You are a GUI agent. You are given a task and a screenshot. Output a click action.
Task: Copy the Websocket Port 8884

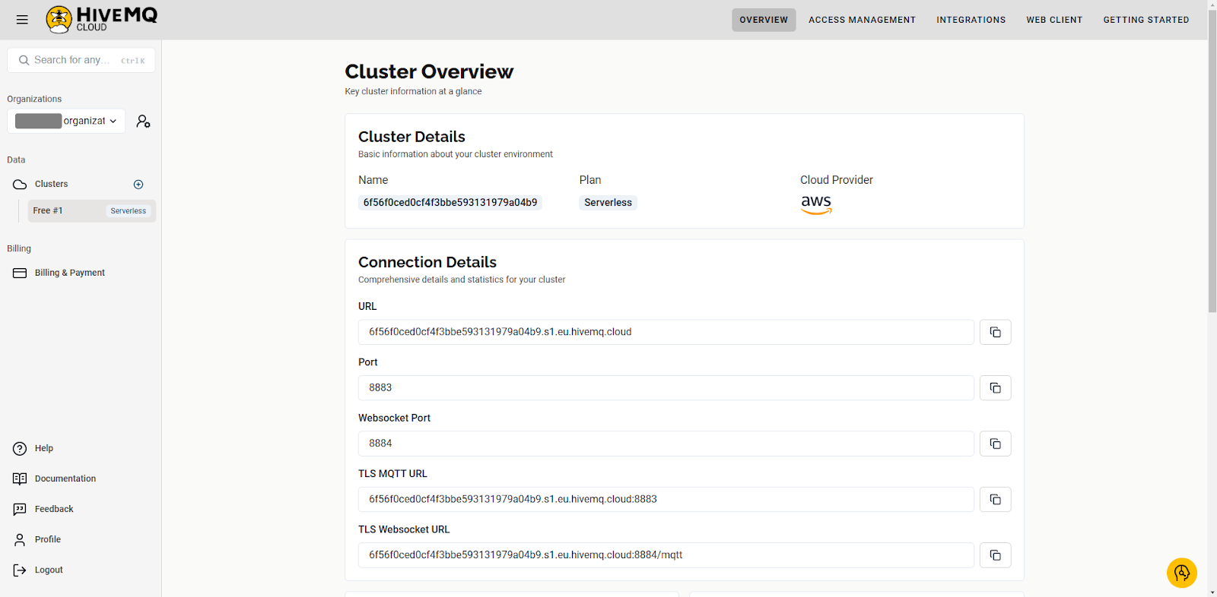click(995, 444)
